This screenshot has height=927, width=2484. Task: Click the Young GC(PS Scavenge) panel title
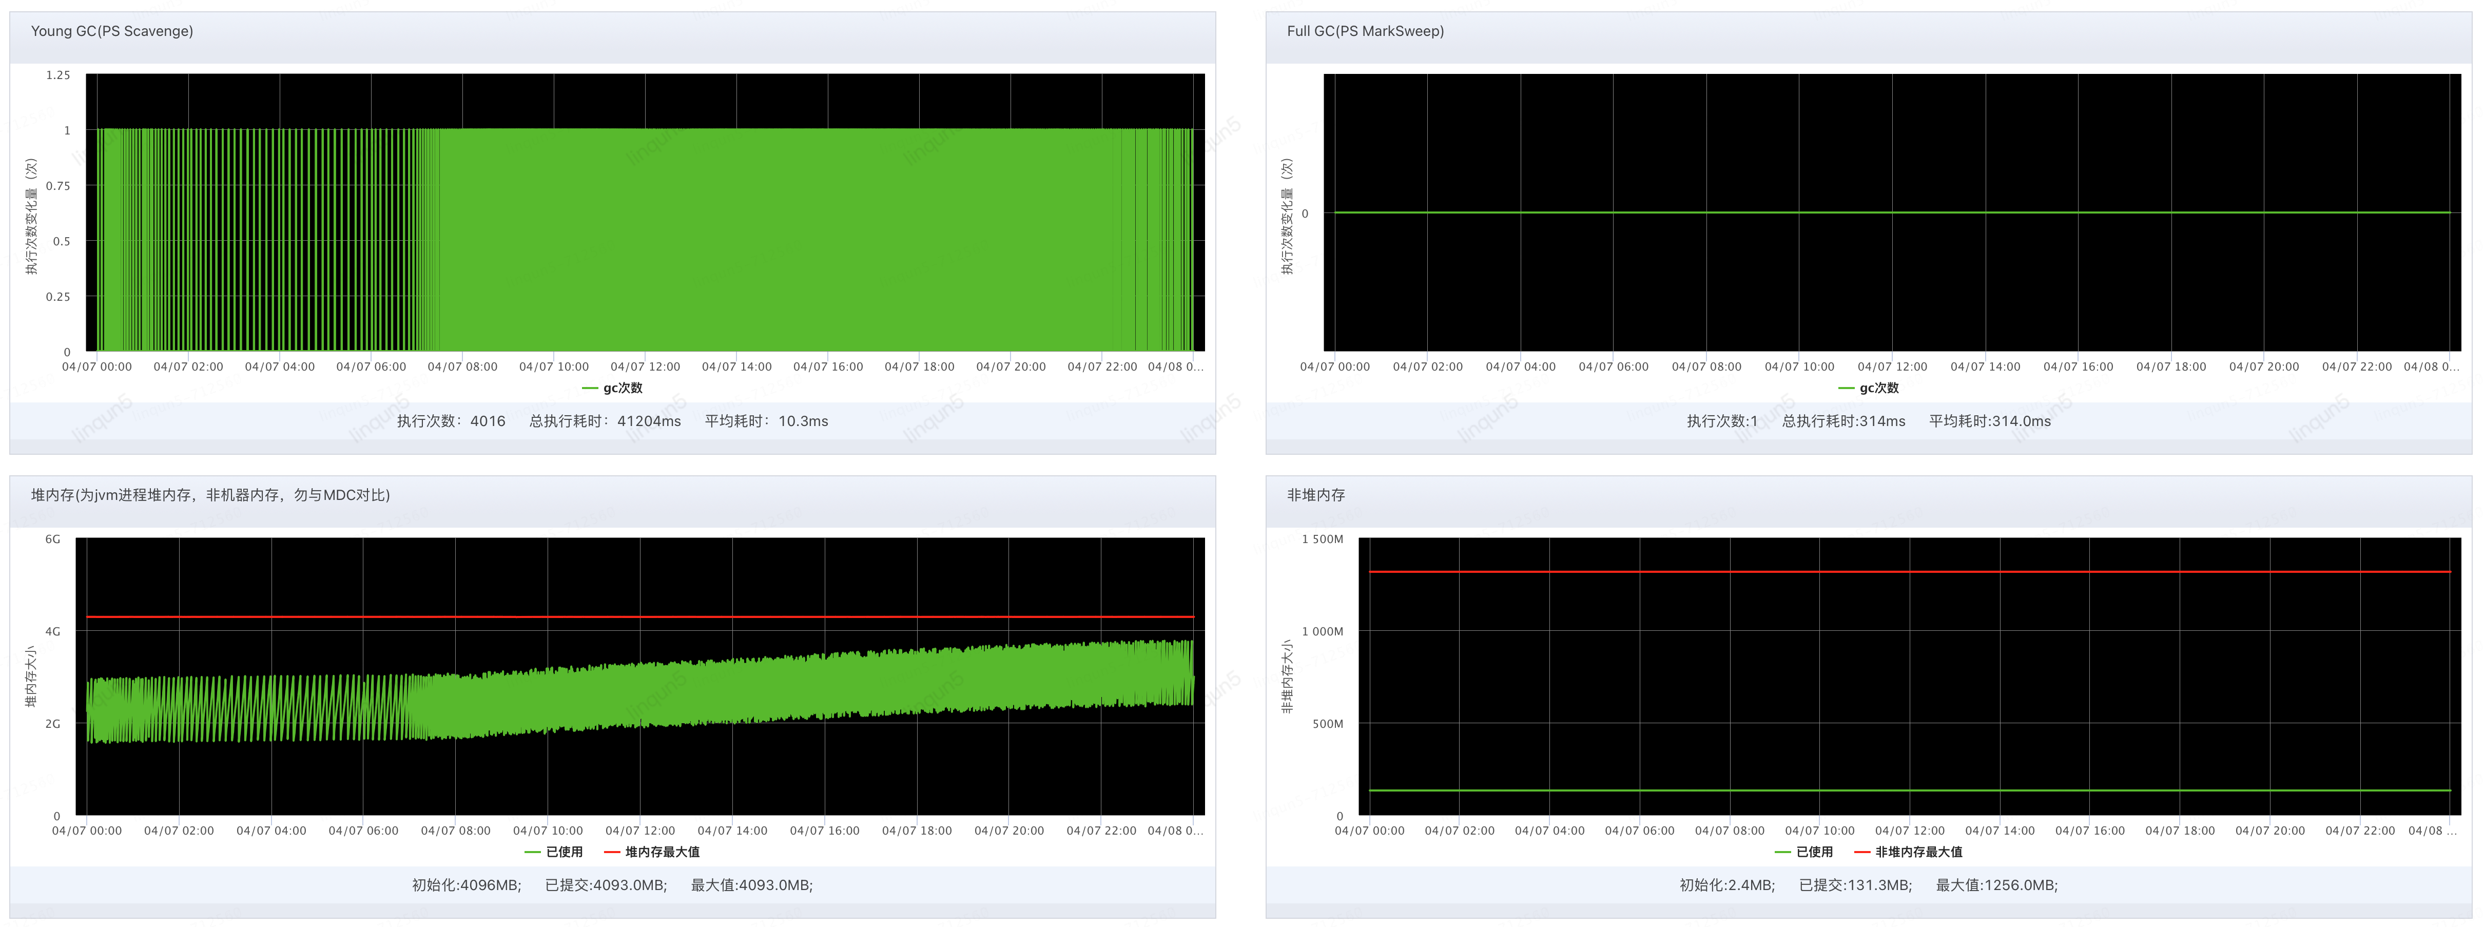click(x=112, y=31)
